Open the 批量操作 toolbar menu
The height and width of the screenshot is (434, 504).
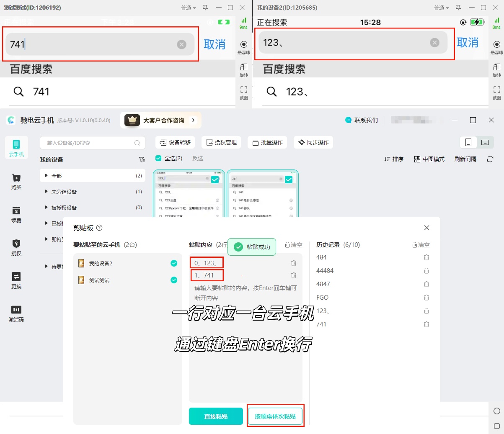coord(267,142)
